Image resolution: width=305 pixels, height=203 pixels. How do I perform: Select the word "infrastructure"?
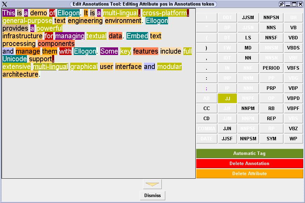click(x=22, y=36)
